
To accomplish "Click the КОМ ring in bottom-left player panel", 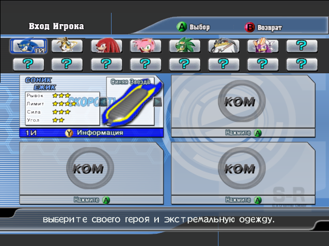I will 90,168.
